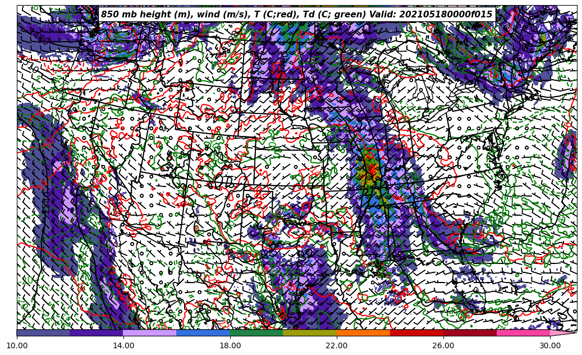Select the dark purple 12–14 colorbar segment
Image resolution: width=582 pixels, height=355 pixels.
tap(97, 333)
